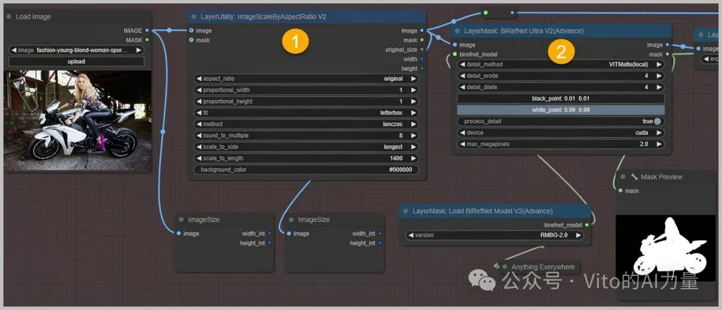Toggle the process_detail switch
The height and width of the screenshot is (310, 722).
click(x=657, y=121)
